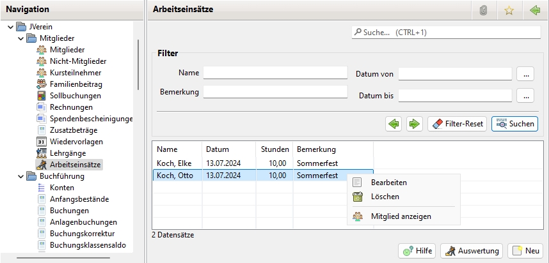The image size is (549, 263).
Task: Open date picker for Datum von
Action: [x=525, y=74]
